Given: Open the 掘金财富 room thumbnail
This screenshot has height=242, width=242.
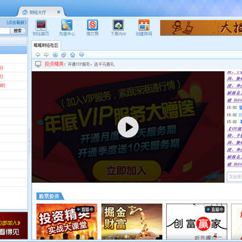Looking at the screenshot, I should coord(132,221).
